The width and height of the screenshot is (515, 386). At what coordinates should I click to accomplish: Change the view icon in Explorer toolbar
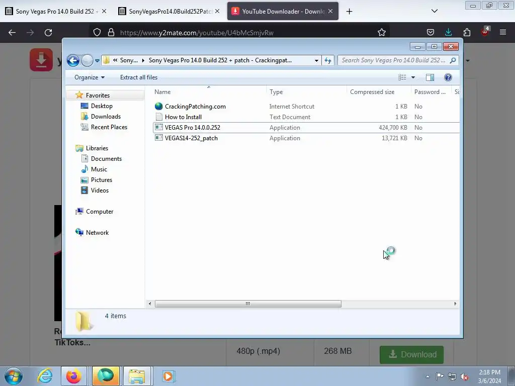point(402,77)
